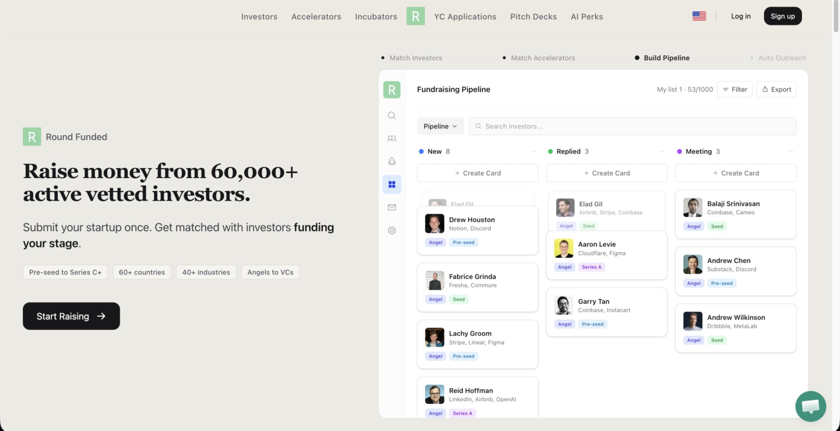Viewport: 840px width, 431px height.
Task: Open AI Perks in the navbar
Action: pos(587,16)
